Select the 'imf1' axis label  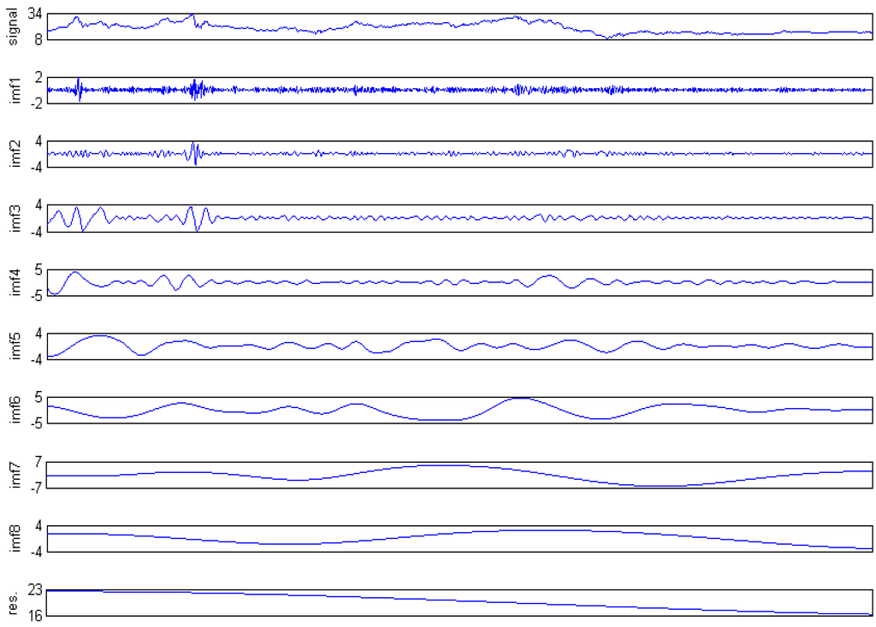pyautogui.click(x=15, y=91)
